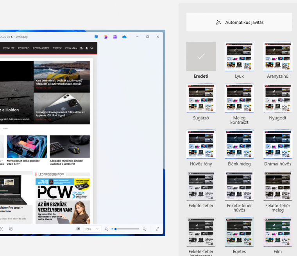Select the Égetés filter thumbnail
This screenshot has width=297, height=256.
pyautogui.click(x=239, y=232)
